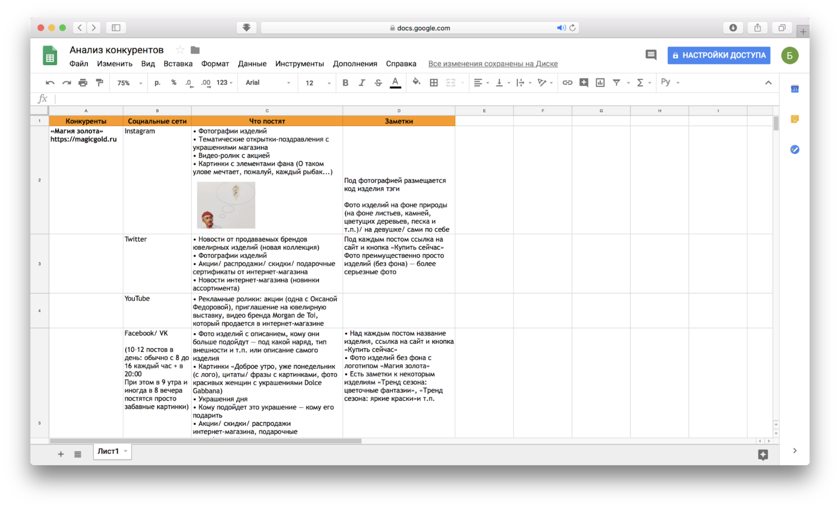Open the Данные menu
The width and height of the screenshot is (840, 509).
click(x=252, y=64)
